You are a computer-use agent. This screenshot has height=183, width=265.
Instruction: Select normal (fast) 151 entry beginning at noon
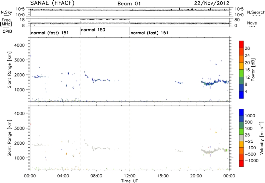pos(149,33)
